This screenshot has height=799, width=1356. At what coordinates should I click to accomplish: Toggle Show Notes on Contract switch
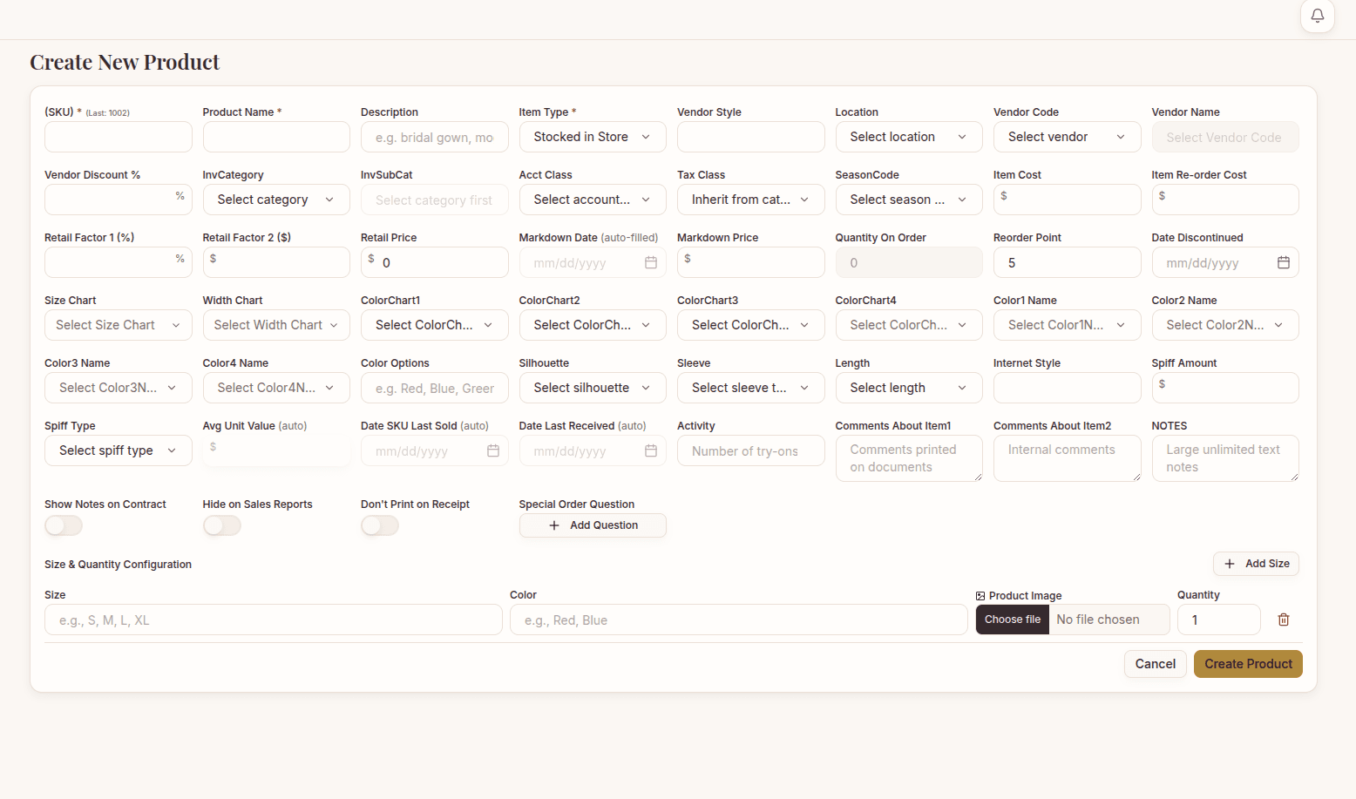pos(64,525)
